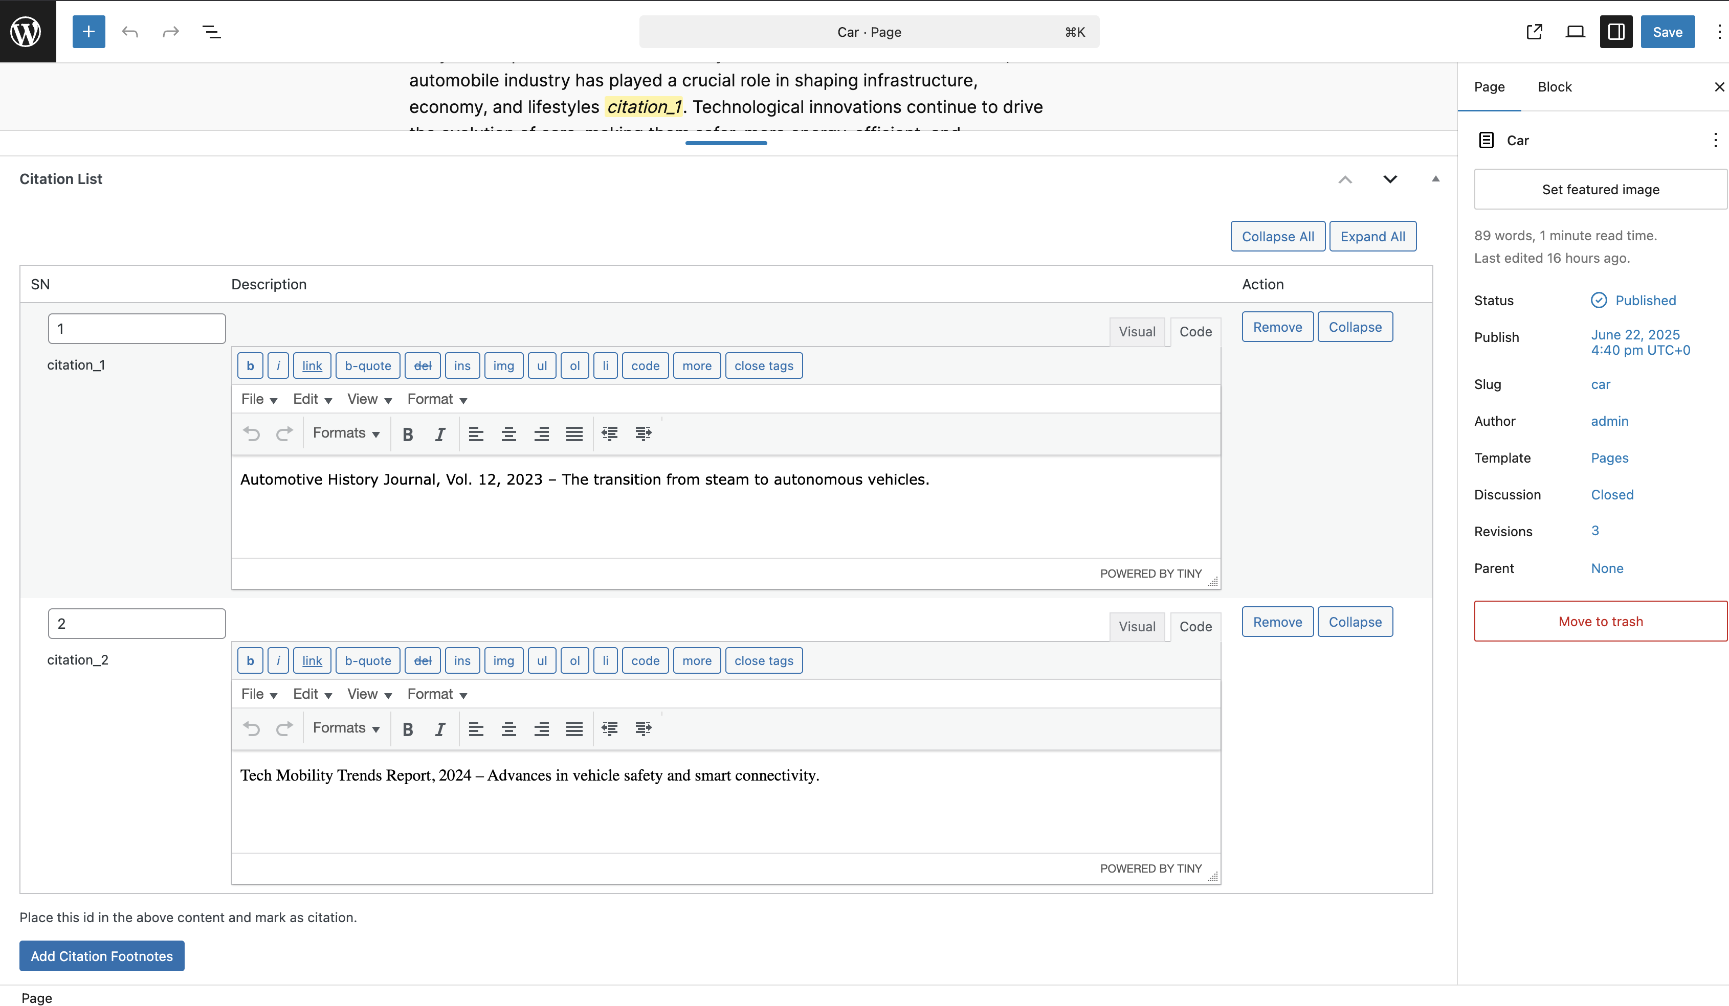Click Move to trash button
The image size is (1729, 1006).
click(x=1600, y=621)
